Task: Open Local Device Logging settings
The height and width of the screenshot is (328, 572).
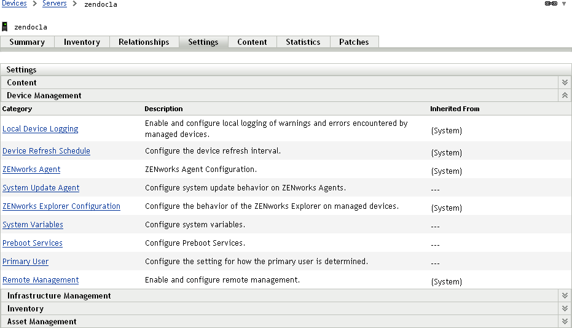Action: pos(41,128)
